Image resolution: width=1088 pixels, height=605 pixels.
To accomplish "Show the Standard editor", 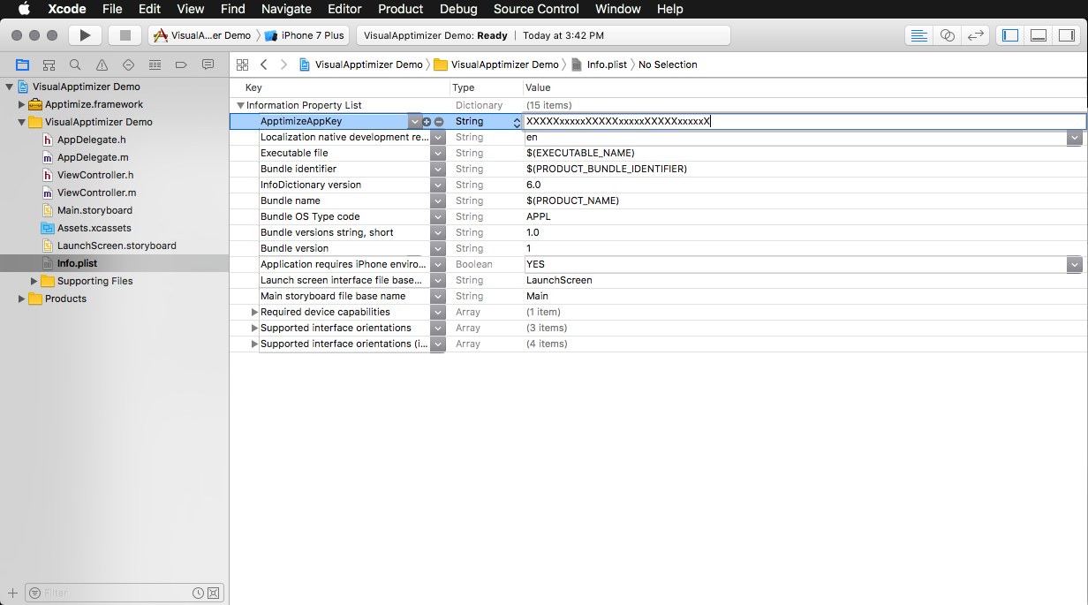I will [919, 35].
